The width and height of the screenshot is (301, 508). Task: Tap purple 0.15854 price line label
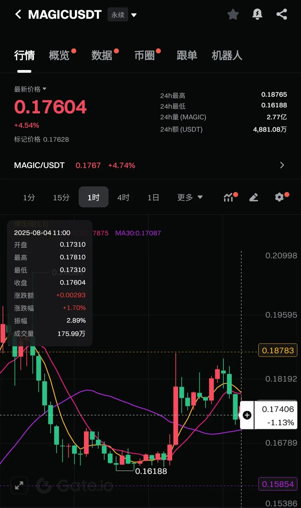278,484
